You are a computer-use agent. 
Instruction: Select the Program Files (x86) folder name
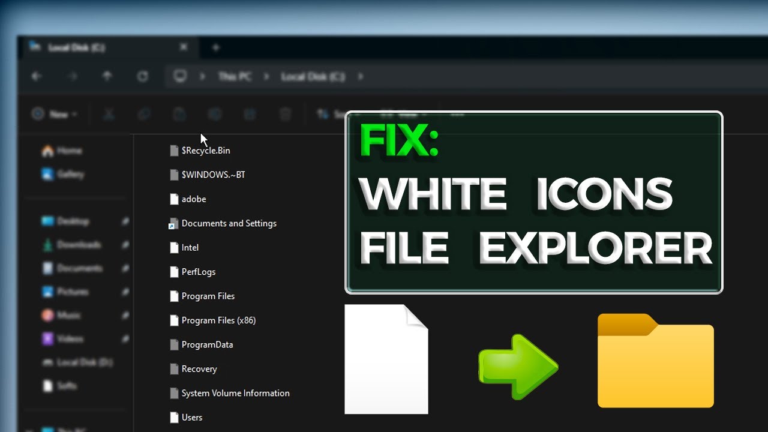219,320
